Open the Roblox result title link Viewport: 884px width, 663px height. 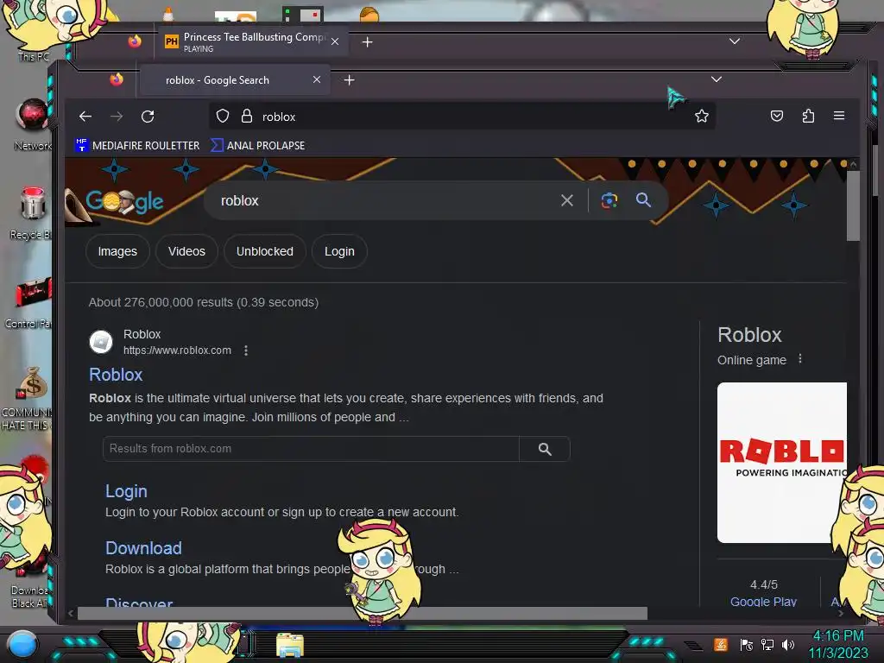[x=116, y=375]
